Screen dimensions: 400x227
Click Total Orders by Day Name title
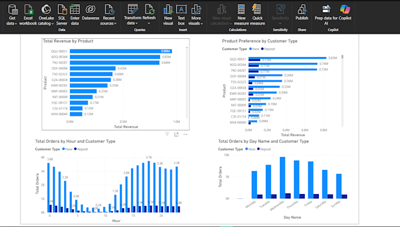point(264,141)
